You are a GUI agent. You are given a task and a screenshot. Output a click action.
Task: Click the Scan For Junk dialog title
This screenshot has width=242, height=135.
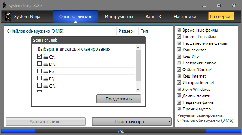pyautogui.click(x=45, y=40)
